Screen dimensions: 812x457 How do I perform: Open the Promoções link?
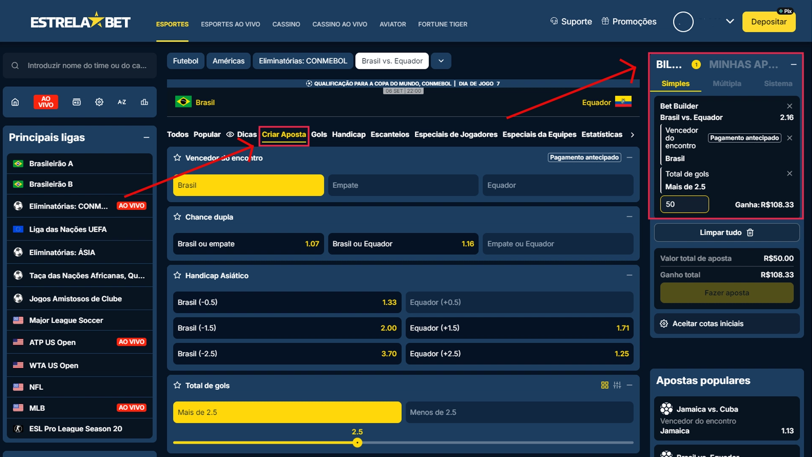[x=629, y=21]
